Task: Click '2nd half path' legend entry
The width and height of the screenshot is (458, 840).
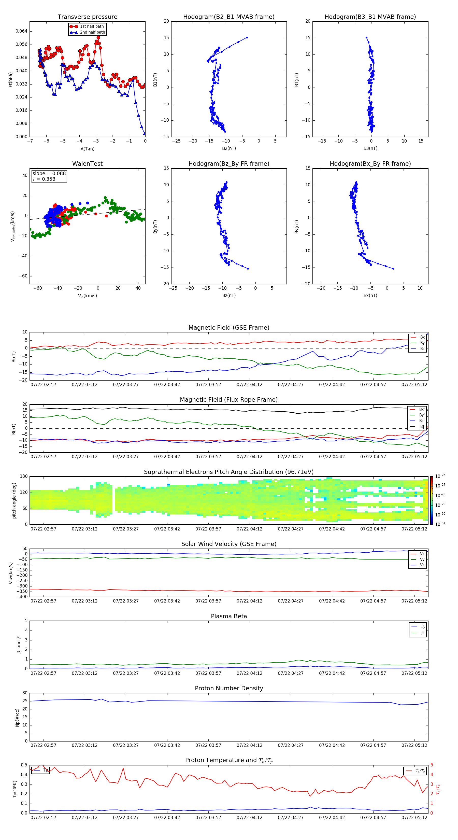Action: (87, 32)
